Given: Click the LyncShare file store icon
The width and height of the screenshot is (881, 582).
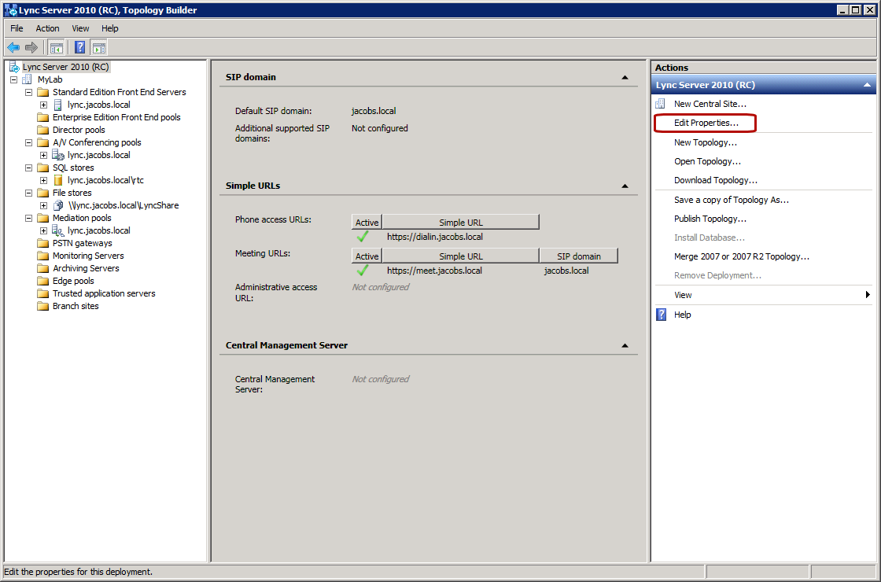Looking at the screenshot, I should (58, 205).
